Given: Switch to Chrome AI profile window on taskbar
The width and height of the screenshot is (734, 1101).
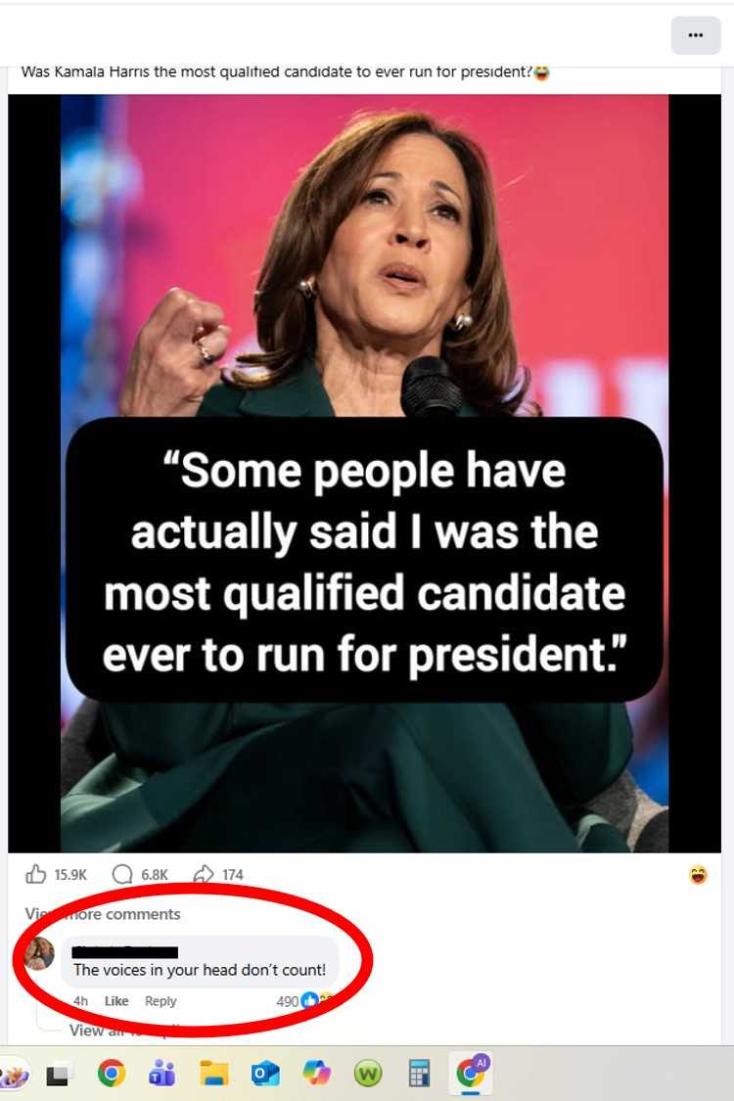Looking at the screenshot, I should click(471, 1074).
